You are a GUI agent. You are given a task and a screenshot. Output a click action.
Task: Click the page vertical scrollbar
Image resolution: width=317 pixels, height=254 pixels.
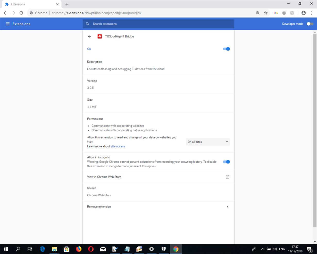(315, 130)
